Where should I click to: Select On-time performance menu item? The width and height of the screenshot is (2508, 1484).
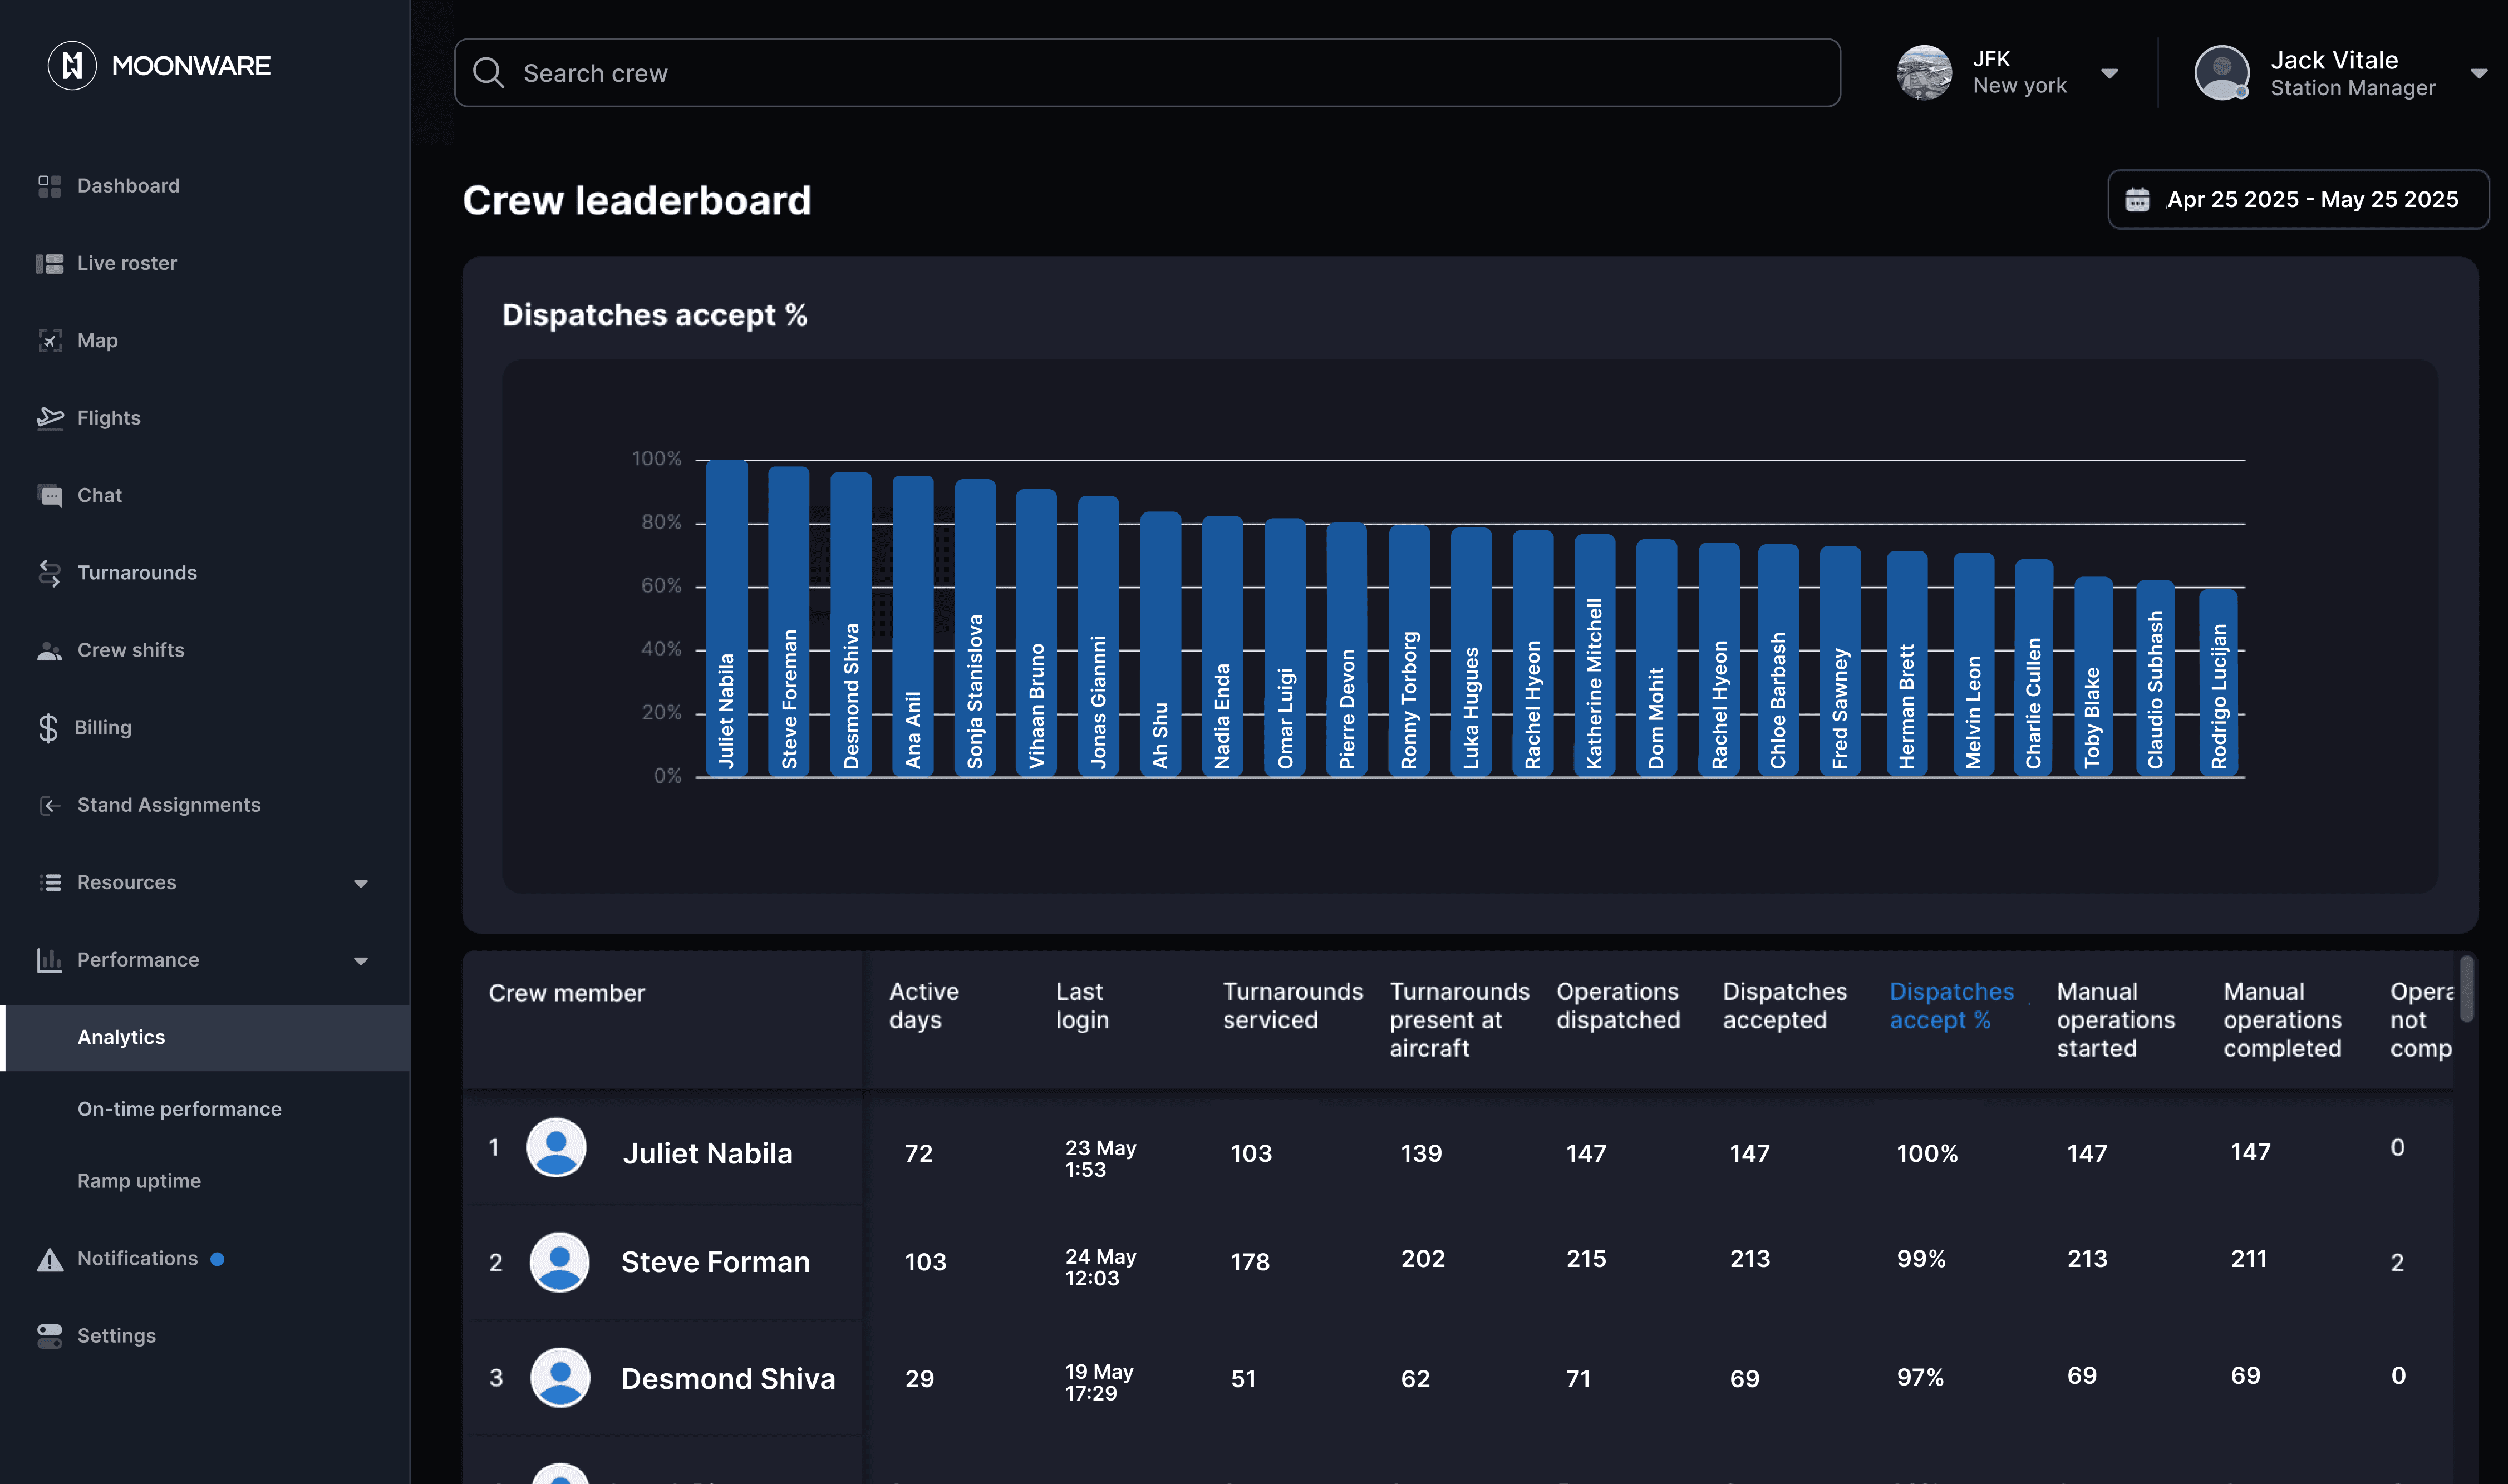pos(179,1109)
